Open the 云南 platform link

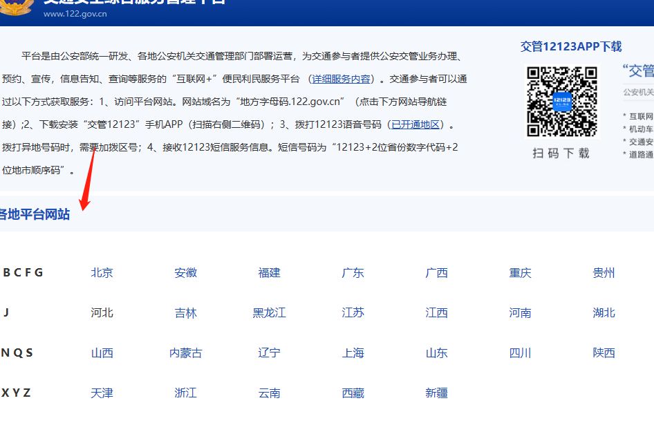(x=270, y=393)
